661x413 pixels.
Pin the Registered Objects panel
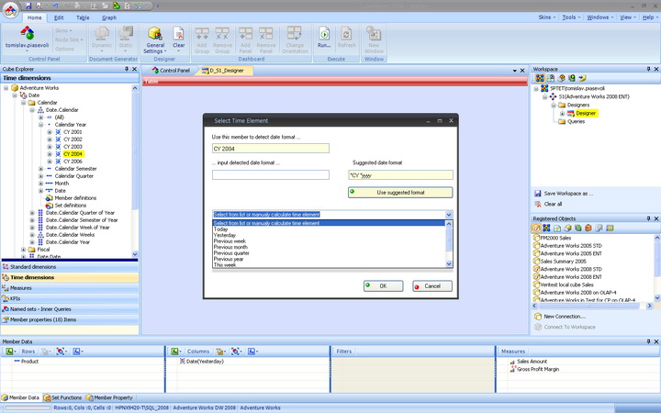click(x=648, y=218)
